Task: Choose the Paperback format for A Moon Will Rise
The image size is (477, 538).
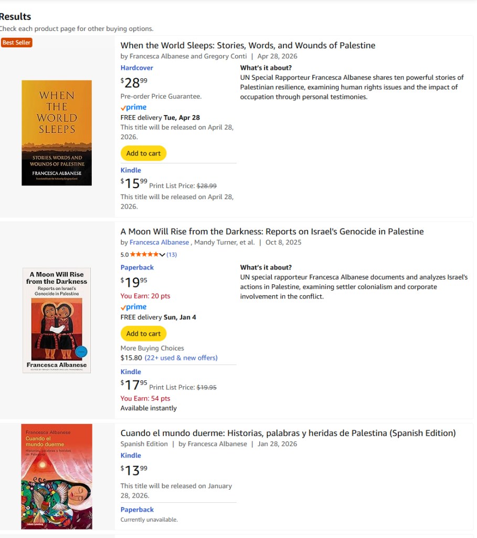Action: click(137, 267)
